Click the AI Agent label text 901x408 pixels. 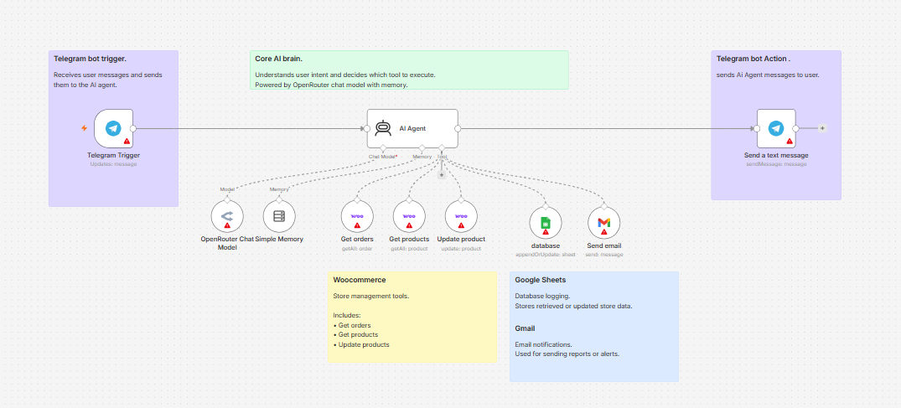tap(412, 129)
